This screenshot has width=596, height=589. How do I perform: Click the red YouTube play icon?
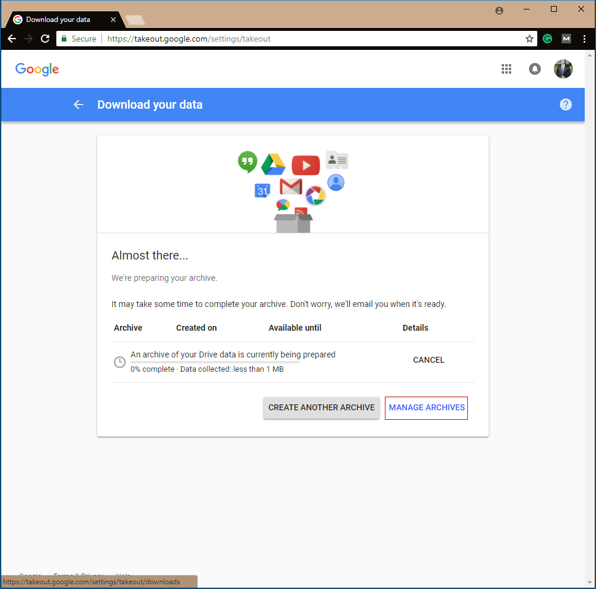pyautogui.click(x=305, y=165)
